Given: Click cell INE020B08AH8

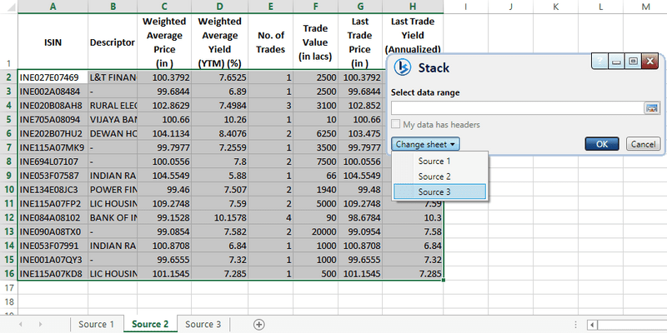Looking at the screenshot, I should click(53, 106).
